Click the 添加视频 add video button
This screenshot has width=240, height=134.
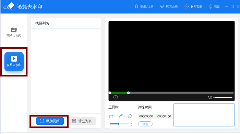[50, 121]
